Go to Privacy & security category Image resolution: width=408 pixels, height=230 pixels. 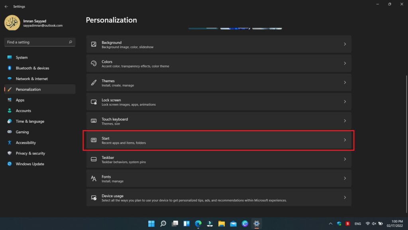click(x=40, y=153)
